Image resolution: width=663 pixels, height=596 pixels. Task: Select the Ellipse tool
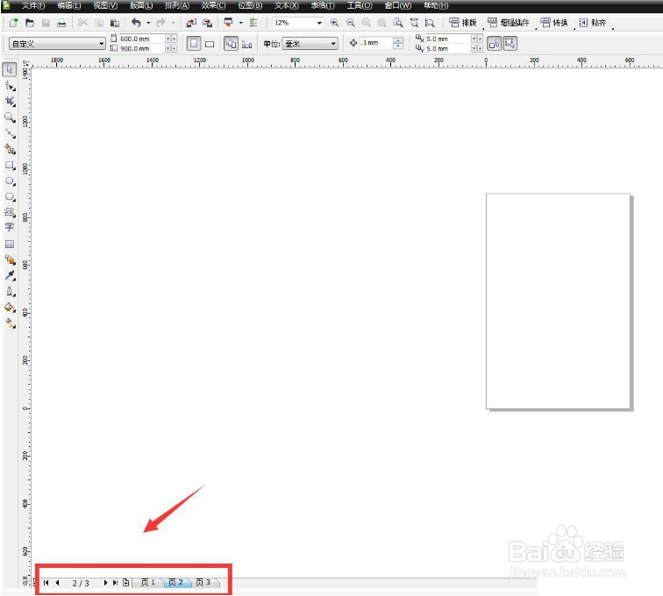(10, 181)
